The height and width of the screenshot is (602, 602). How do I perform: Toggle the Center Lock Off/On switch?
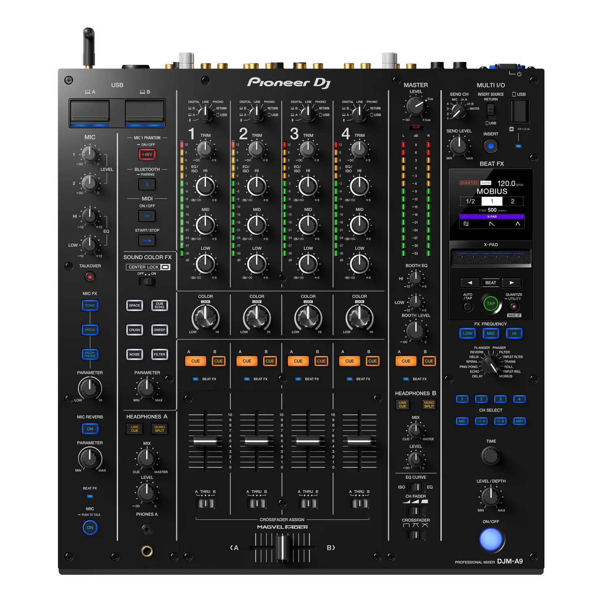tap(147, 281)
